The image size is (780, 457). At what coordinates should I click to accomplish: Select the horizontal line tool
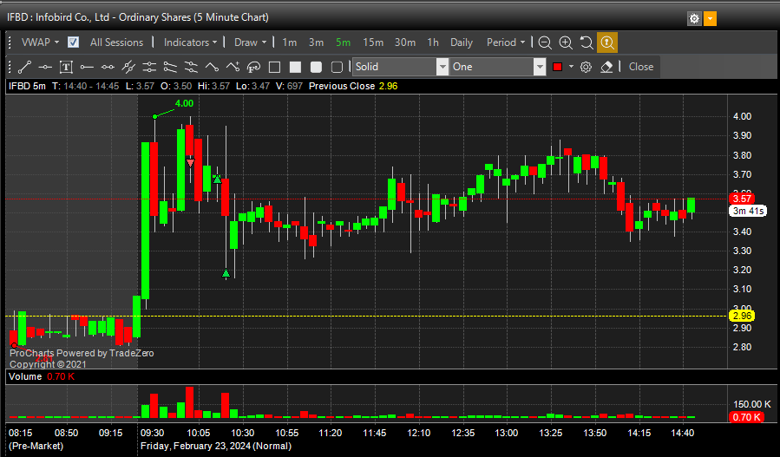(45, 67)
